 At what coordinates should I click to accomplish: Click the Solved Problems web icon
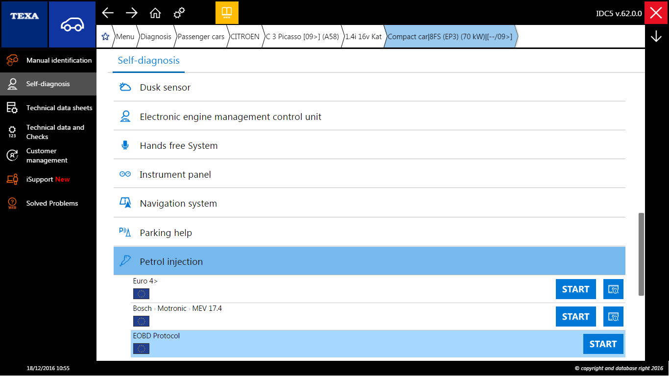pos(12,203)
